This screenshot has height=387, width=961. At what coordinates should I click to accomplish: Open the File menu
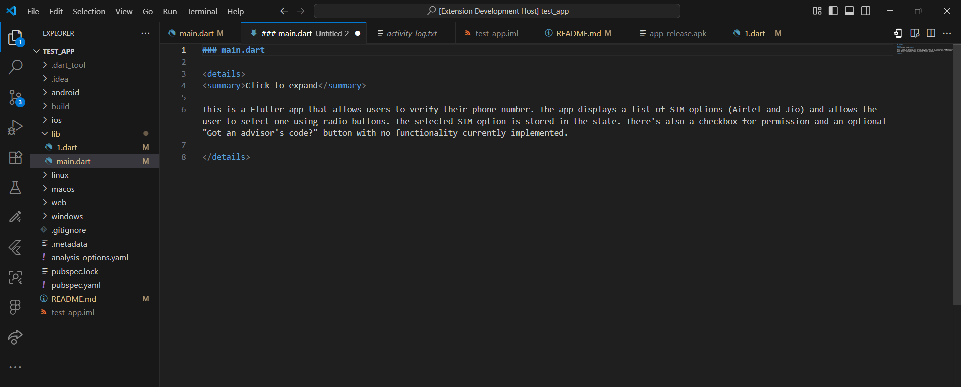pos(33,11)
